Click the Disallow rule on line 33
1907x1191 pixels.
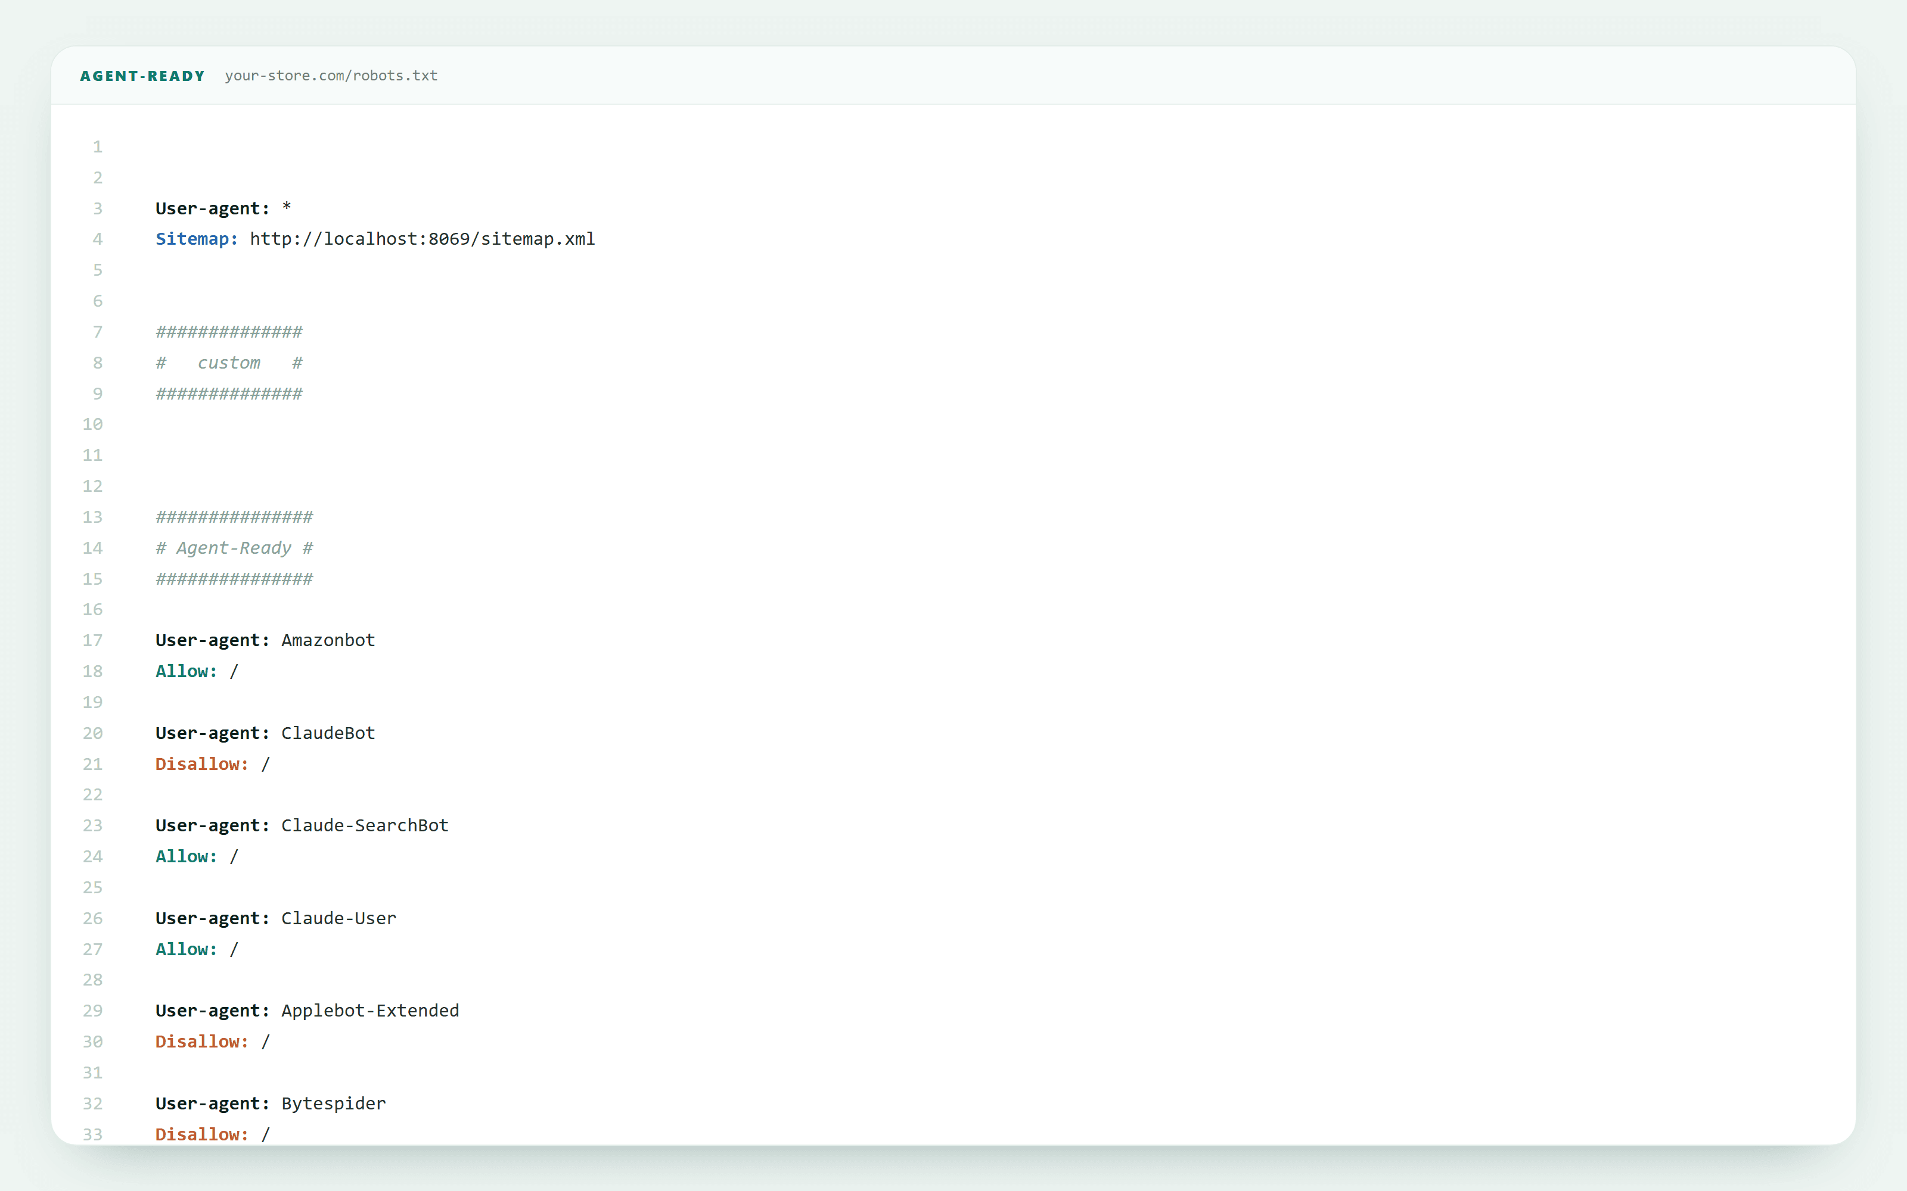213,1134
